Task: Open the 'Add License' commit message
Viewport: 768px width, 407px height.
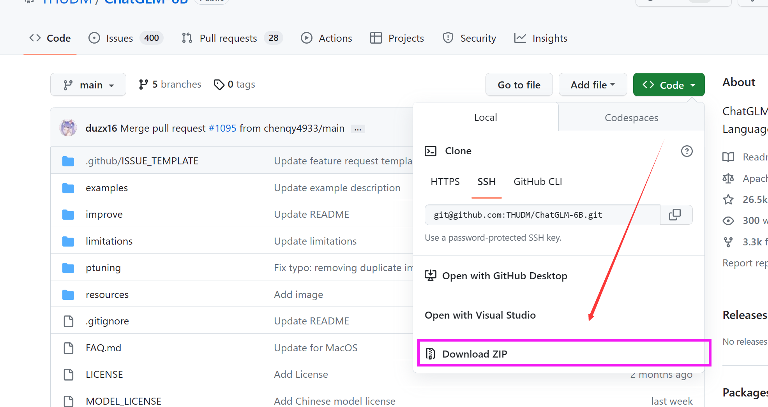Action: click(x=301, y=374)
